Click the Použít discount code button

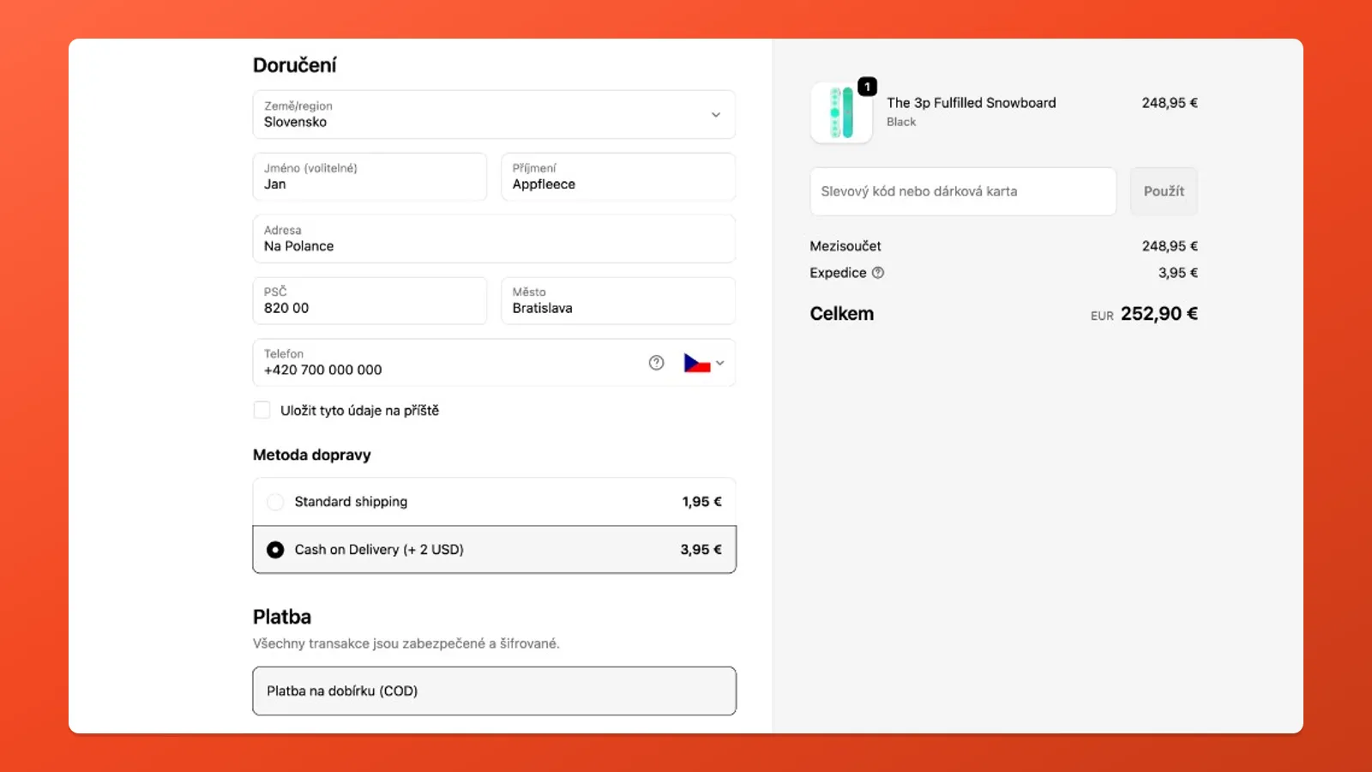pos(1164,191)
